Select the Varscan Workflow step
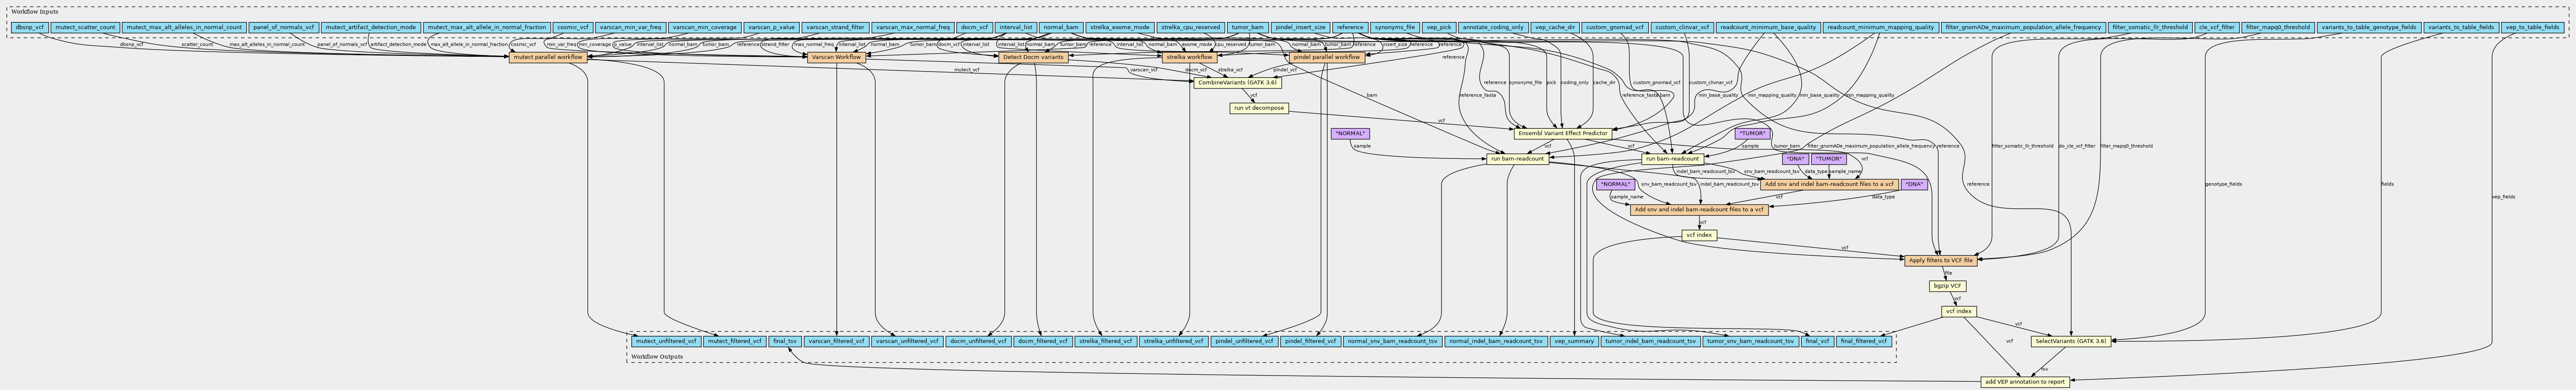The width and height of the screenshot is (2576, 390). coord(835,58)
